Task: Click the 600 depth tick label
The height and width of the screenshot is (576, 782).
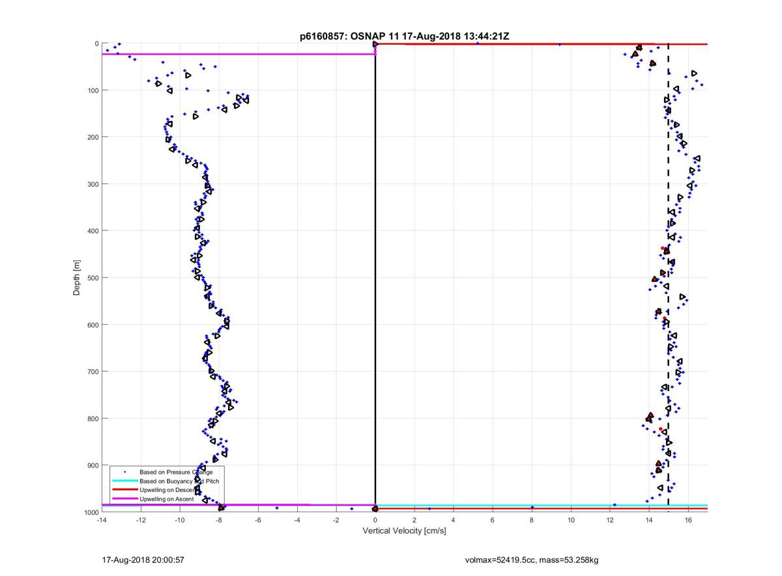Action: [x=92, y=324]
